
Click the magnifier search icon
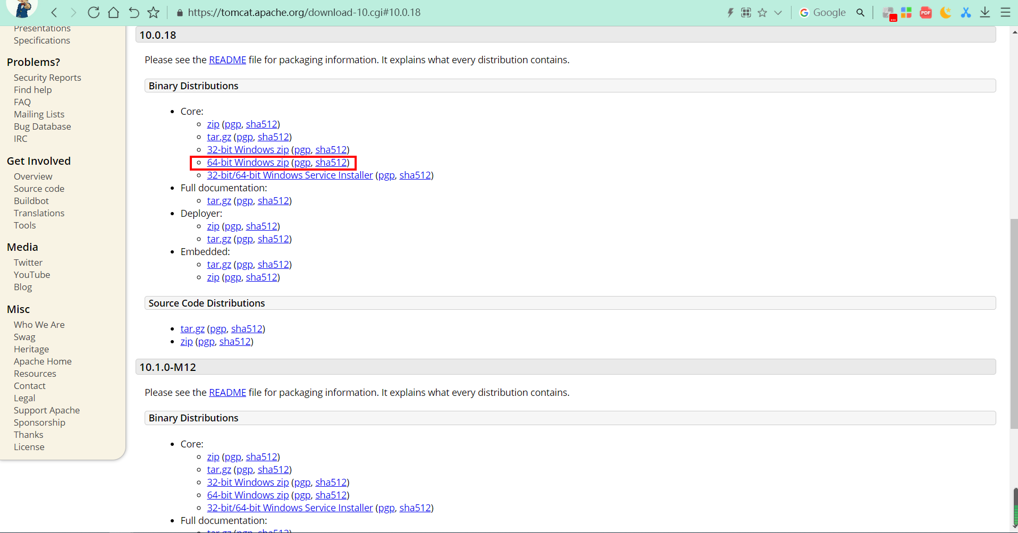tap(860, 12)
